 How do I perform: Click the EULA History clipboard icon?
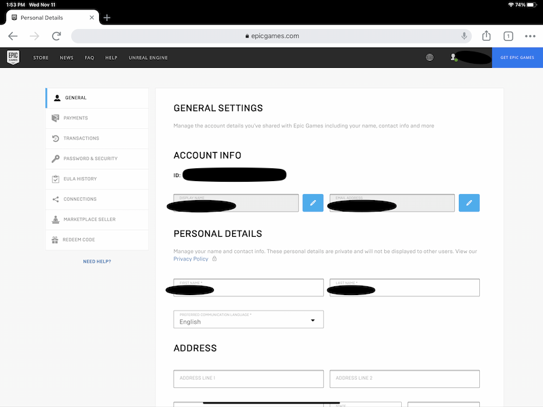coord(56,179)
